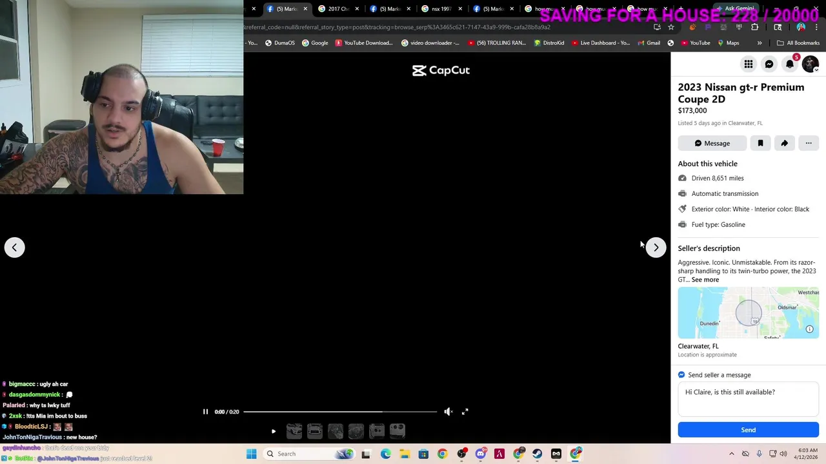The image size is (826, 464).
Task: Open the Chrome extensions puzzle icon
Action: tap(754, 27)
